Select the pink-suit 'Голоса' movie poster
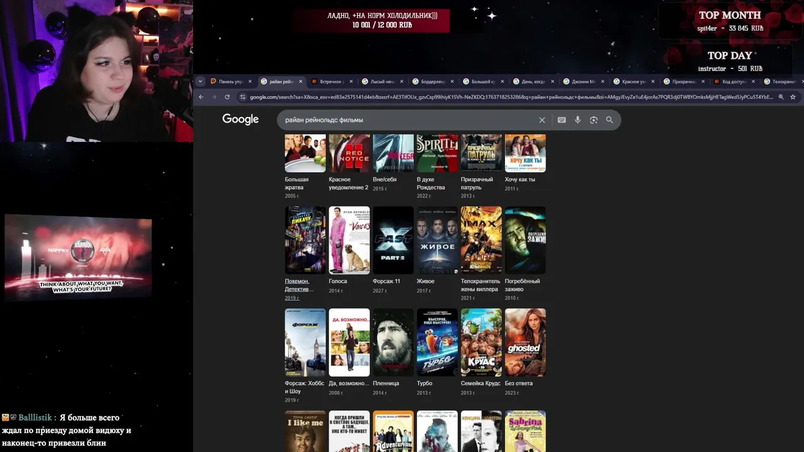This screenshot has height=452, width=804. (349, 240)
